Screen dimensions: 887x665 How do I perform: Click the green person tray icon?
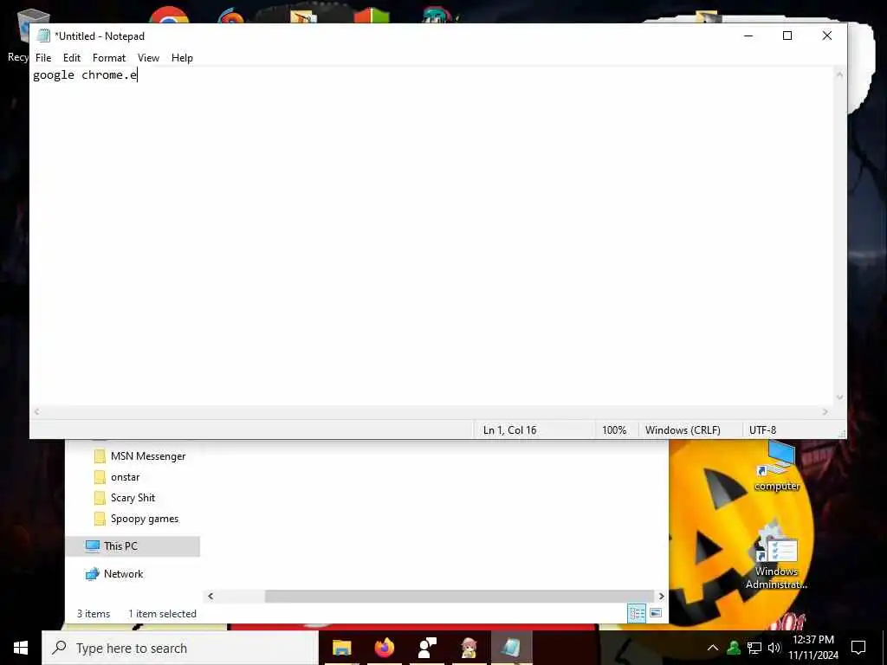(734, 648)
